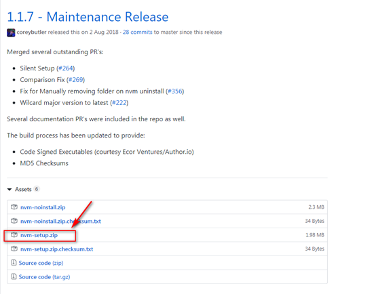This screenshot has width=376, height=294.
Task: Download nvm-setup.zip.checksum.txt
Action: coord(56,249)
